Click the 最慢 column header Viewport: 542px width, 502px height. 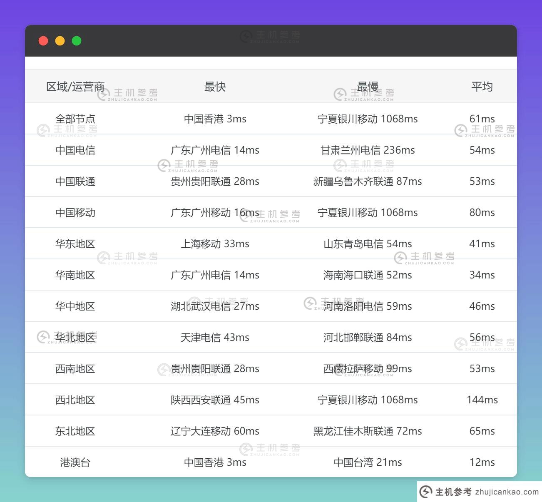coord(368,87)
